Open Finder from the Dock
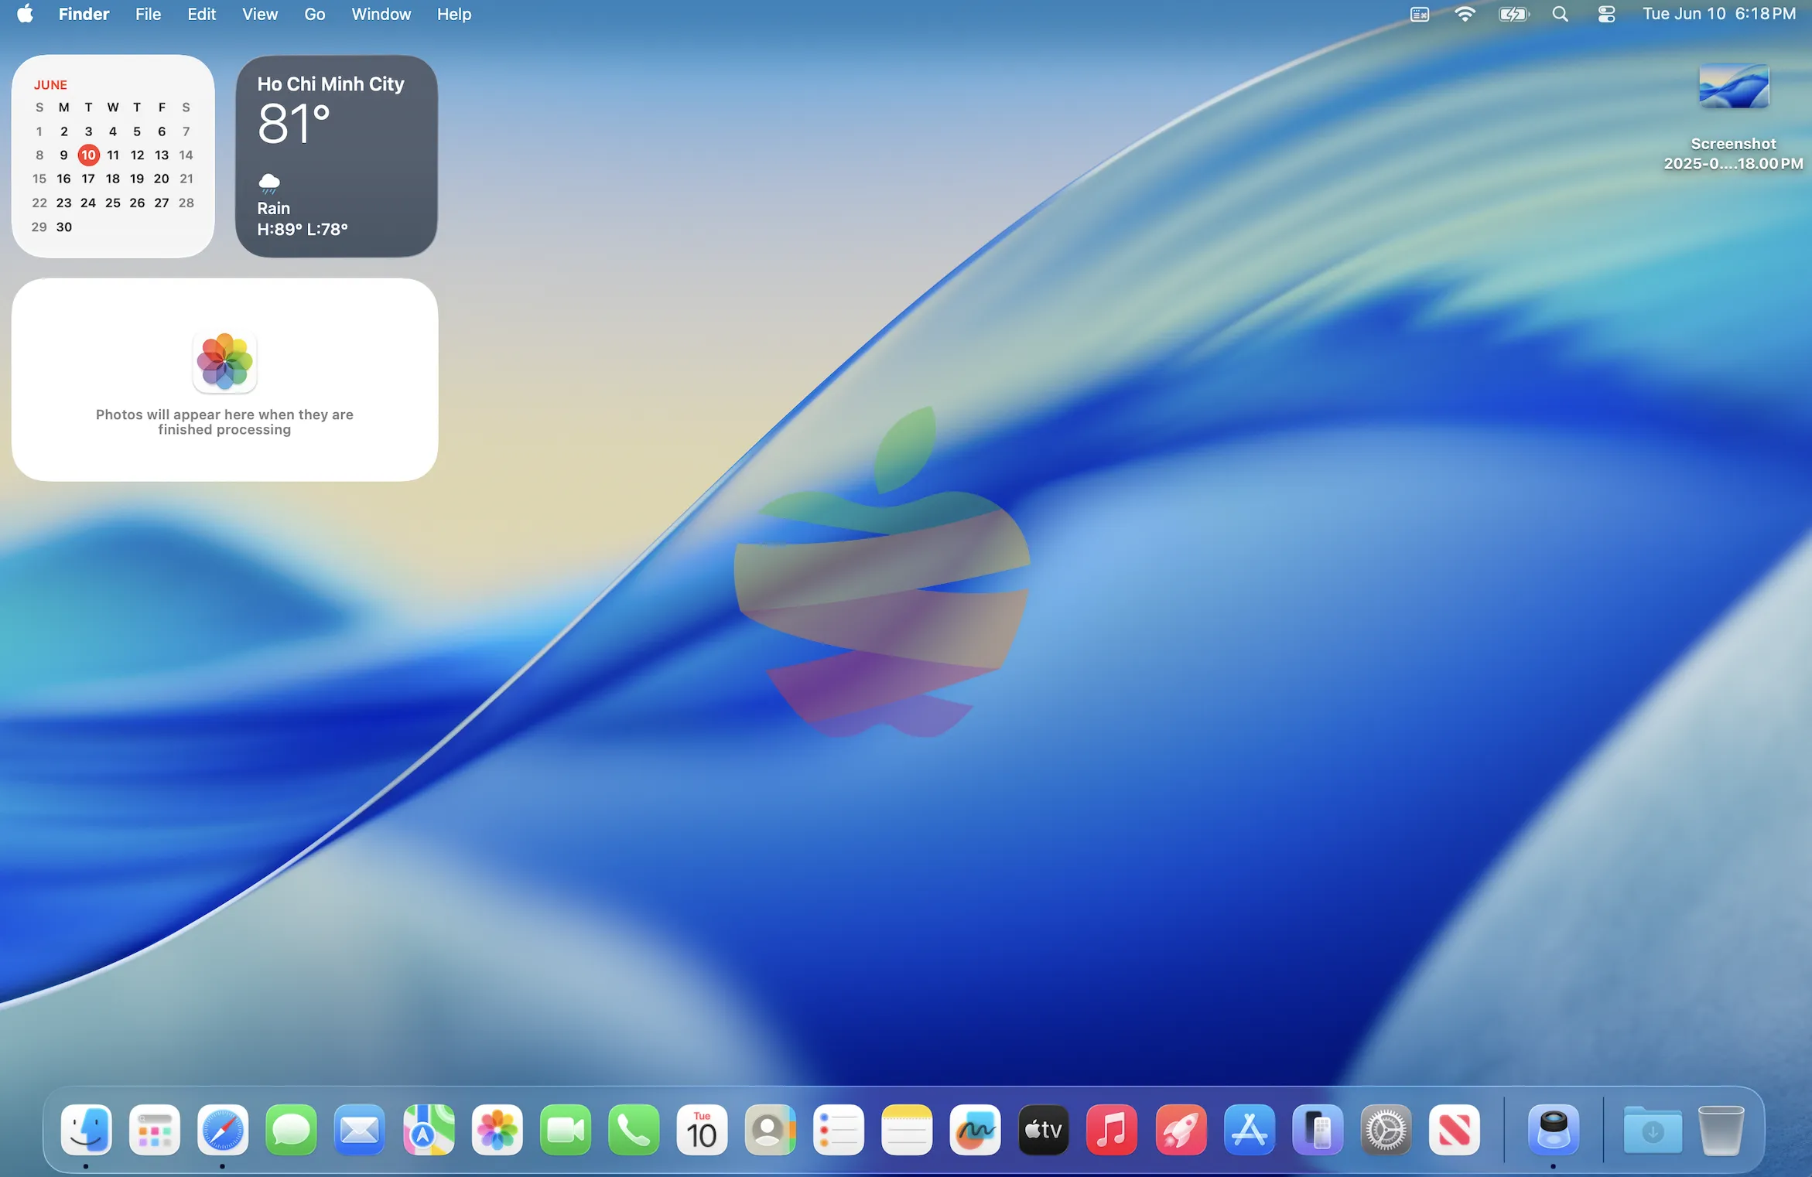The width and height of the screenshot is (1812, 1177). click(x=86, y=1130)
